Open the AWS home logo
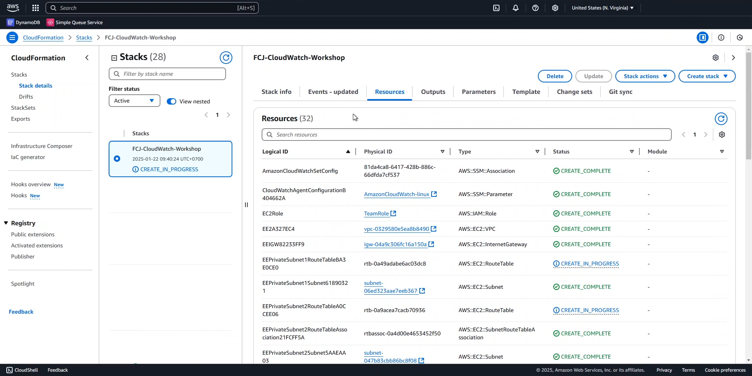Screen dimensions: 752x376 [13, 7]
